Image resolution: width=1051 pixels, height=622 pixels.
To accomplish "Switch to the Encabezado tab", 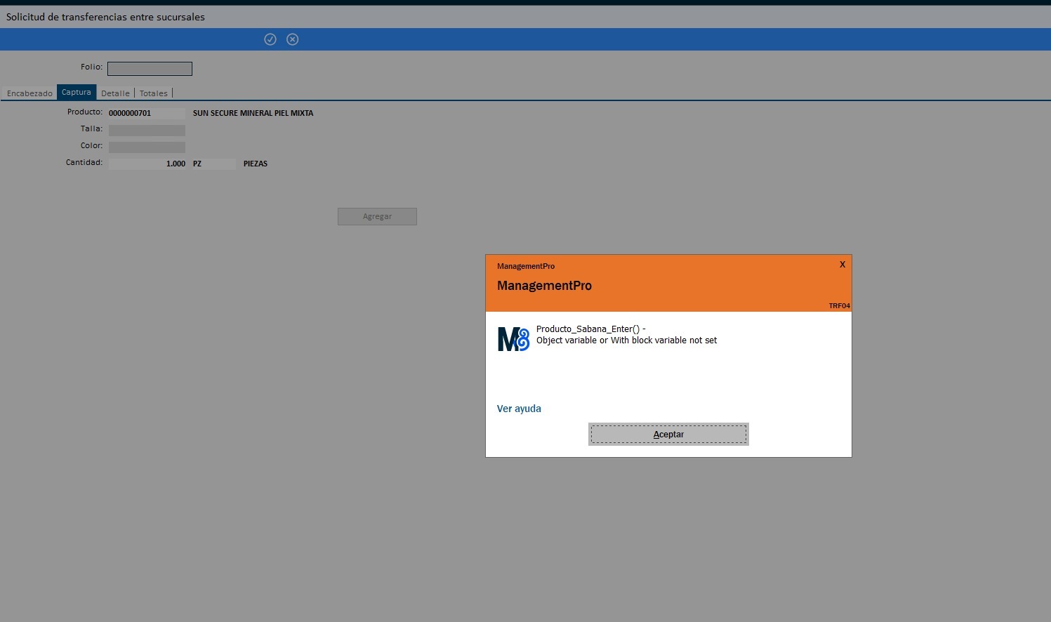I will [29, 93].
